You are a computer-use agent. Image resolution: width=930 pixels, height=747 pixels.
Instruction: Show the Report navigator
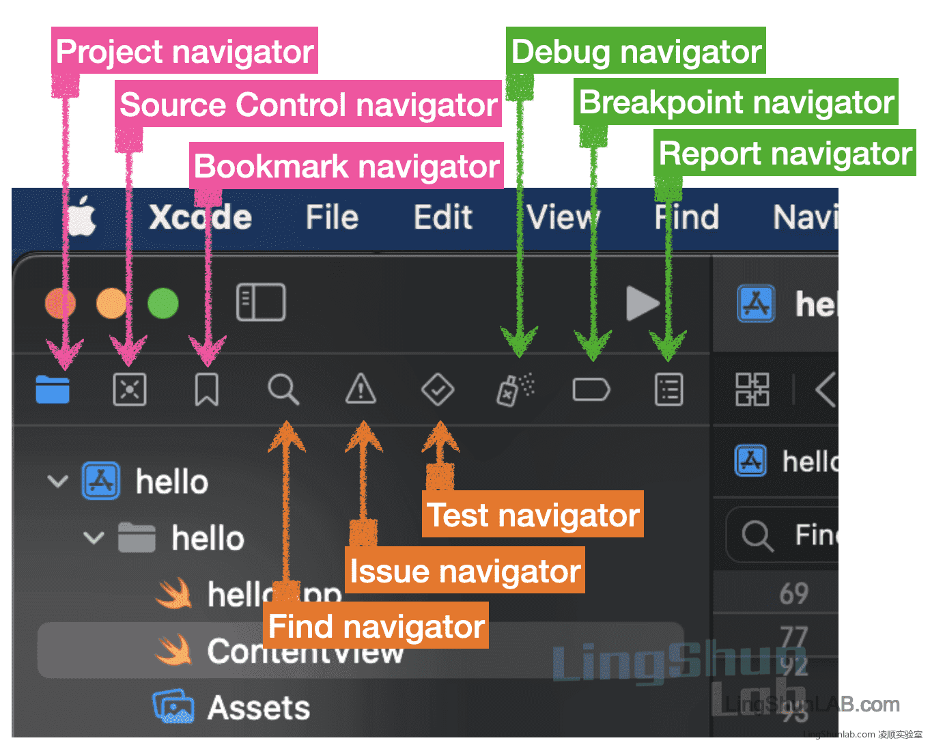coord(668,390)
